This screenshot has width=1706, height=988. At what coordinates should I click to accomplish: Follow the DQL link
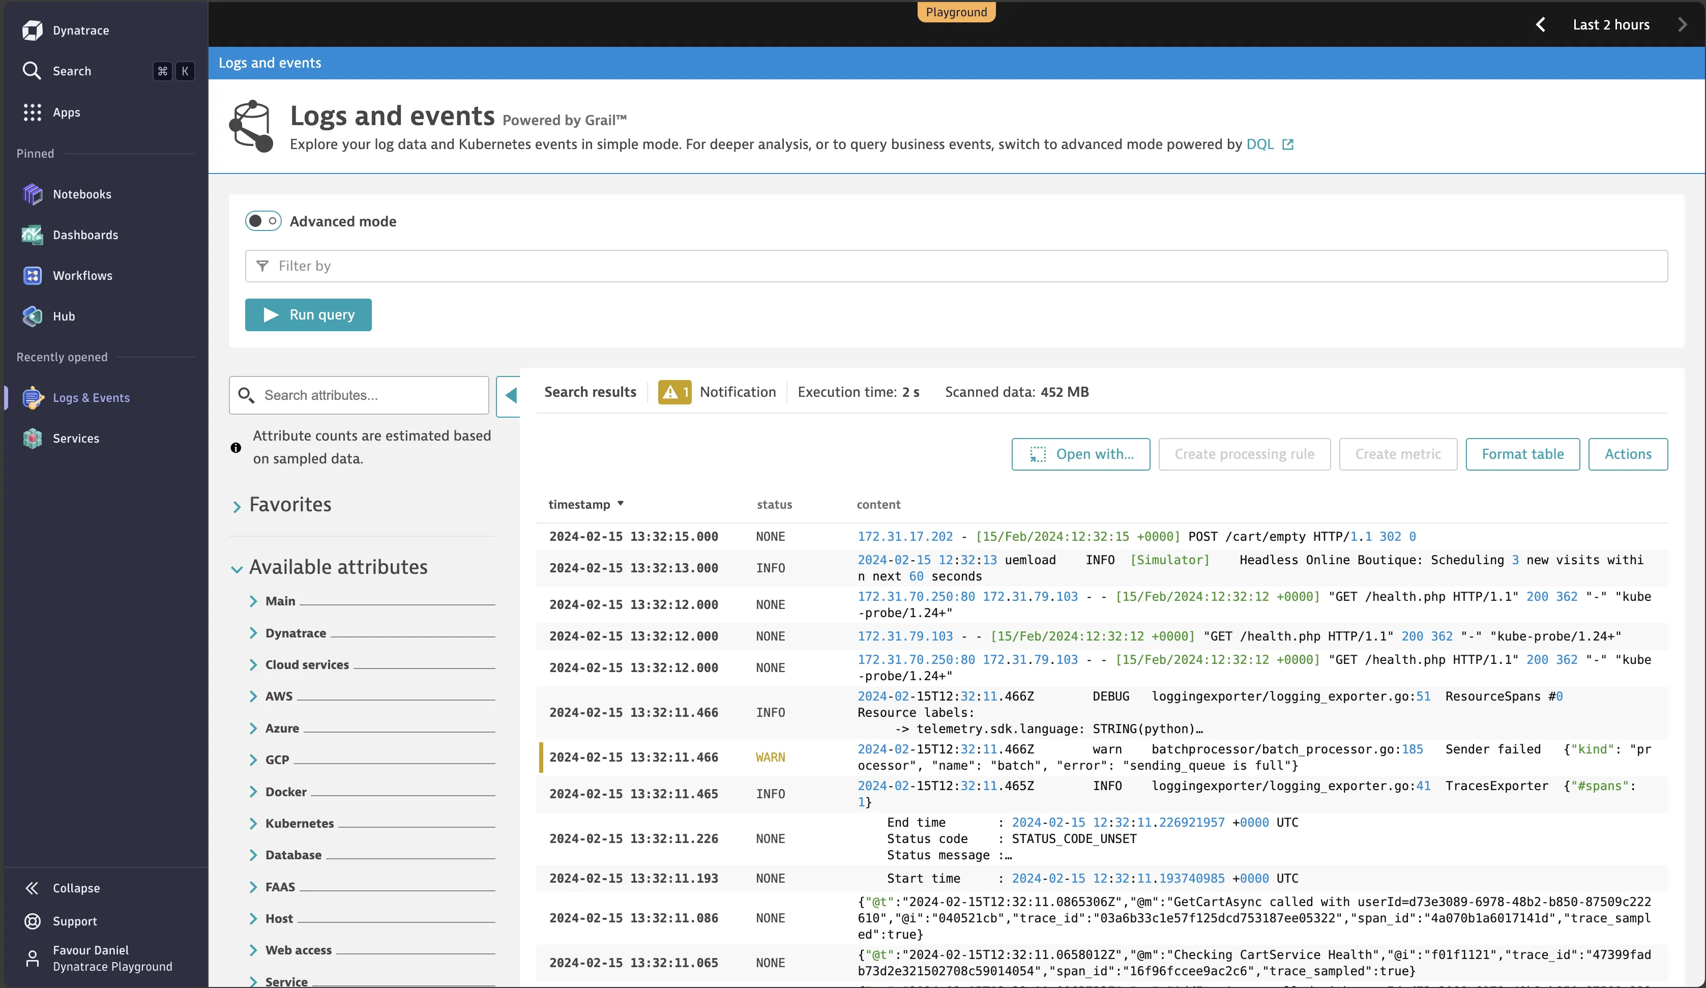click(x=1260, y=144)
